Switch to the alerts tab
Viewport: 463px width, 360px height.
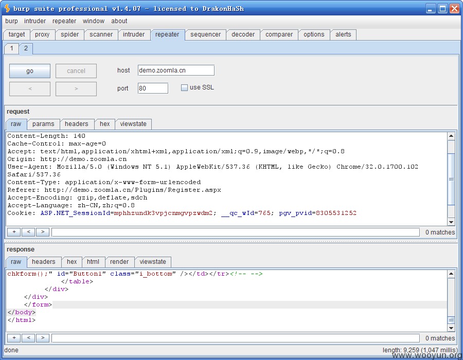pos(343,34)
